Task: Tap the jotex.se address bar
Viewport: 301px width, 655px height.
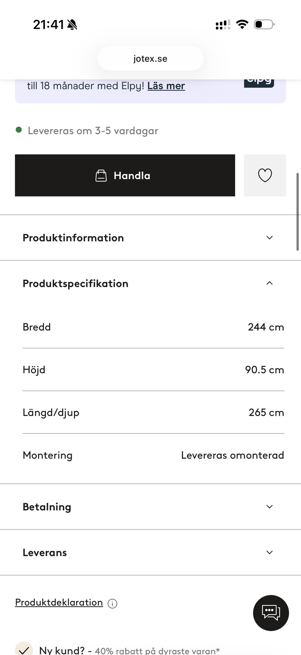Action: click(150, 58)
